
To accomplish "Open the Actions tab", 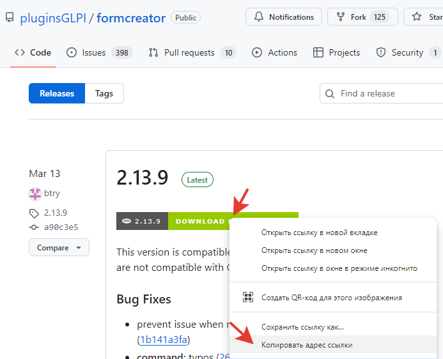I will [x=274, y=52].
